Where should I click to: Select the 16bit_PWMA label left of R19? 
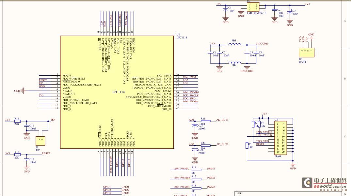click(181, 169)
